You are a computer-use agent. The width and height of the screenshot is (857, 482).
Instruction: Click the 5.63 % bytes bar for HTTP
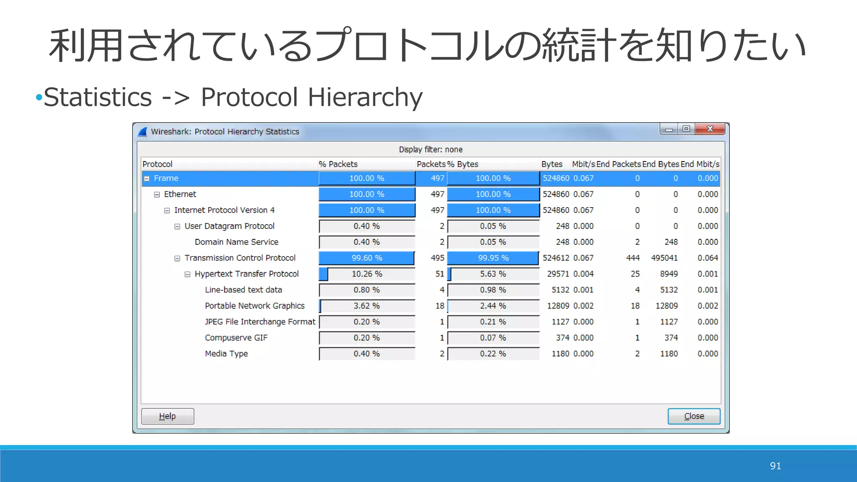tap(493, 274)
